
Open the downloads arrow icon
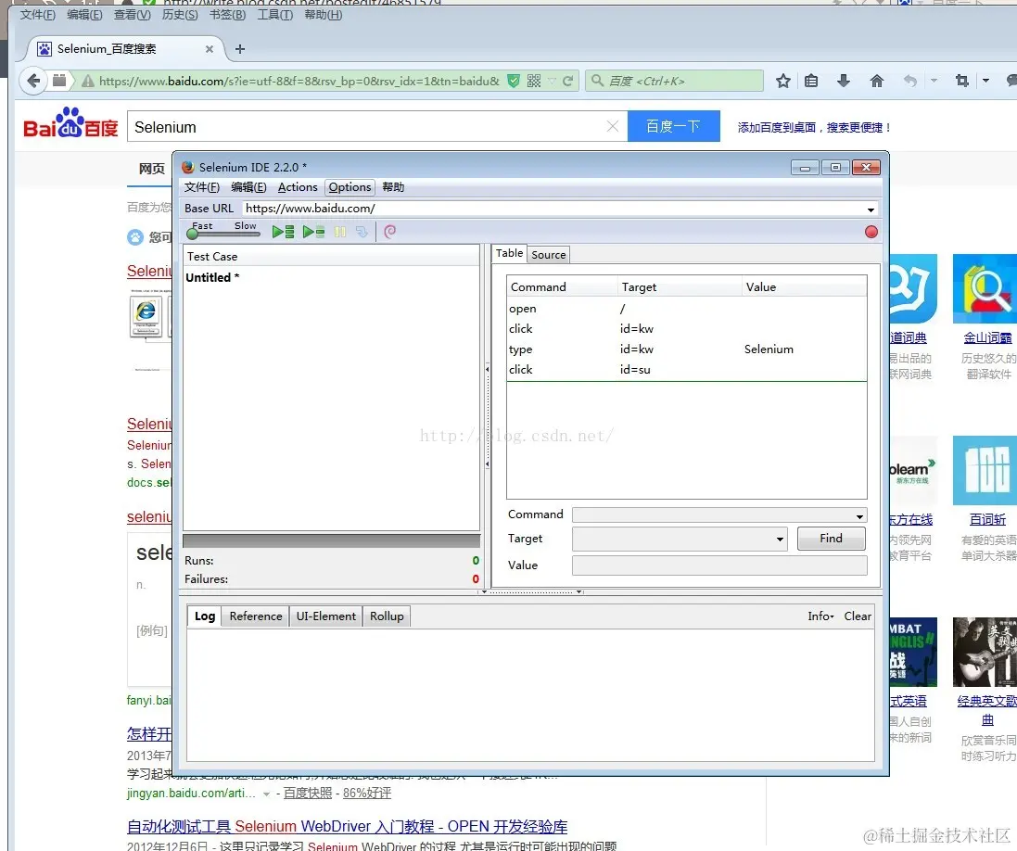pos(844,81)
